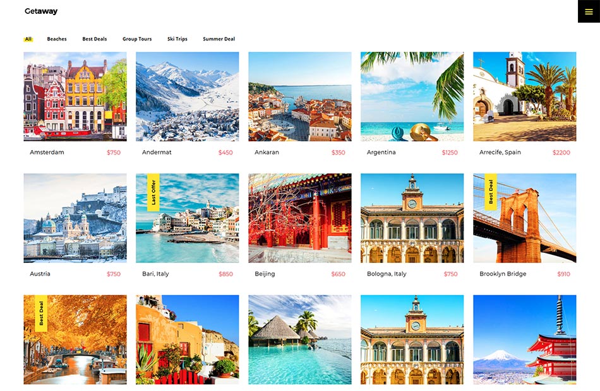Click the Getaway logo
This screenshot has width=600, height=391.
[x=41, y=11]
